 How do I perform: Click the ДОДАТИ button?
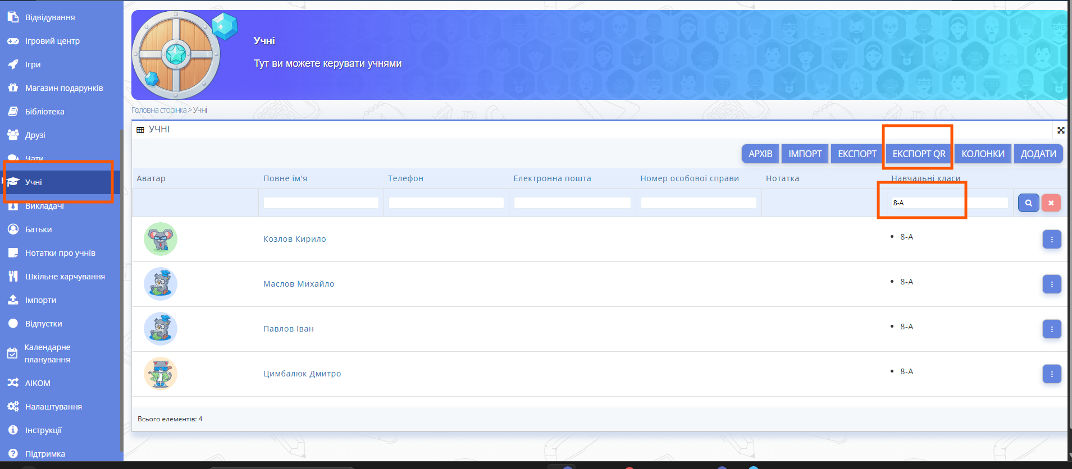(x=1038, y=154)
